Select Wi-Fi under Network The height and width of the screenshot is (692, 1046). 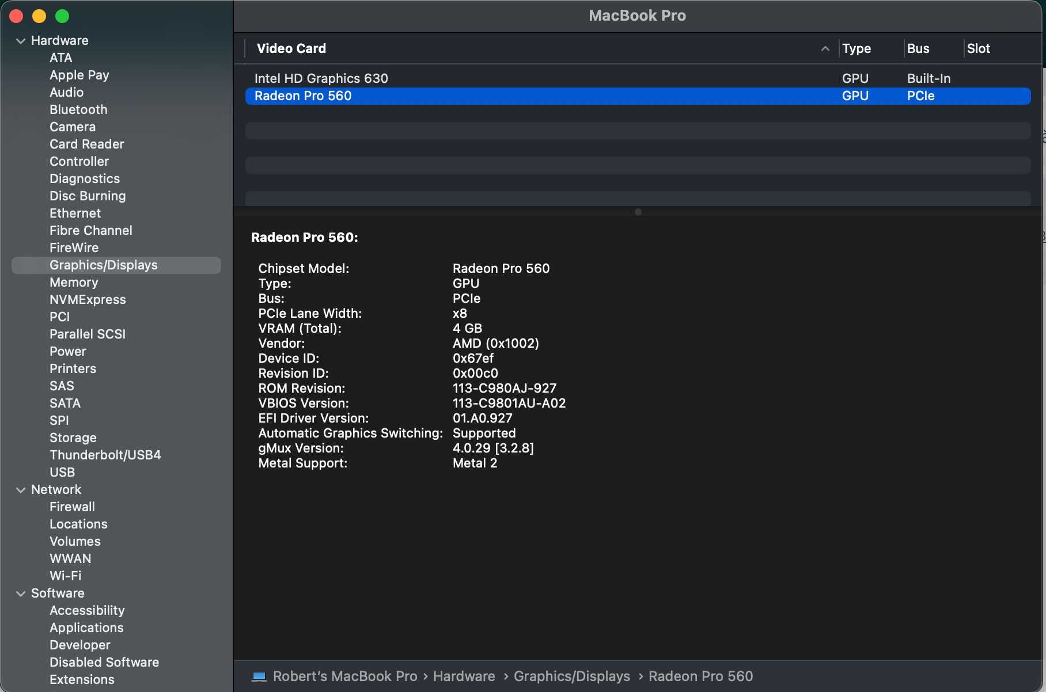[65, 576]
